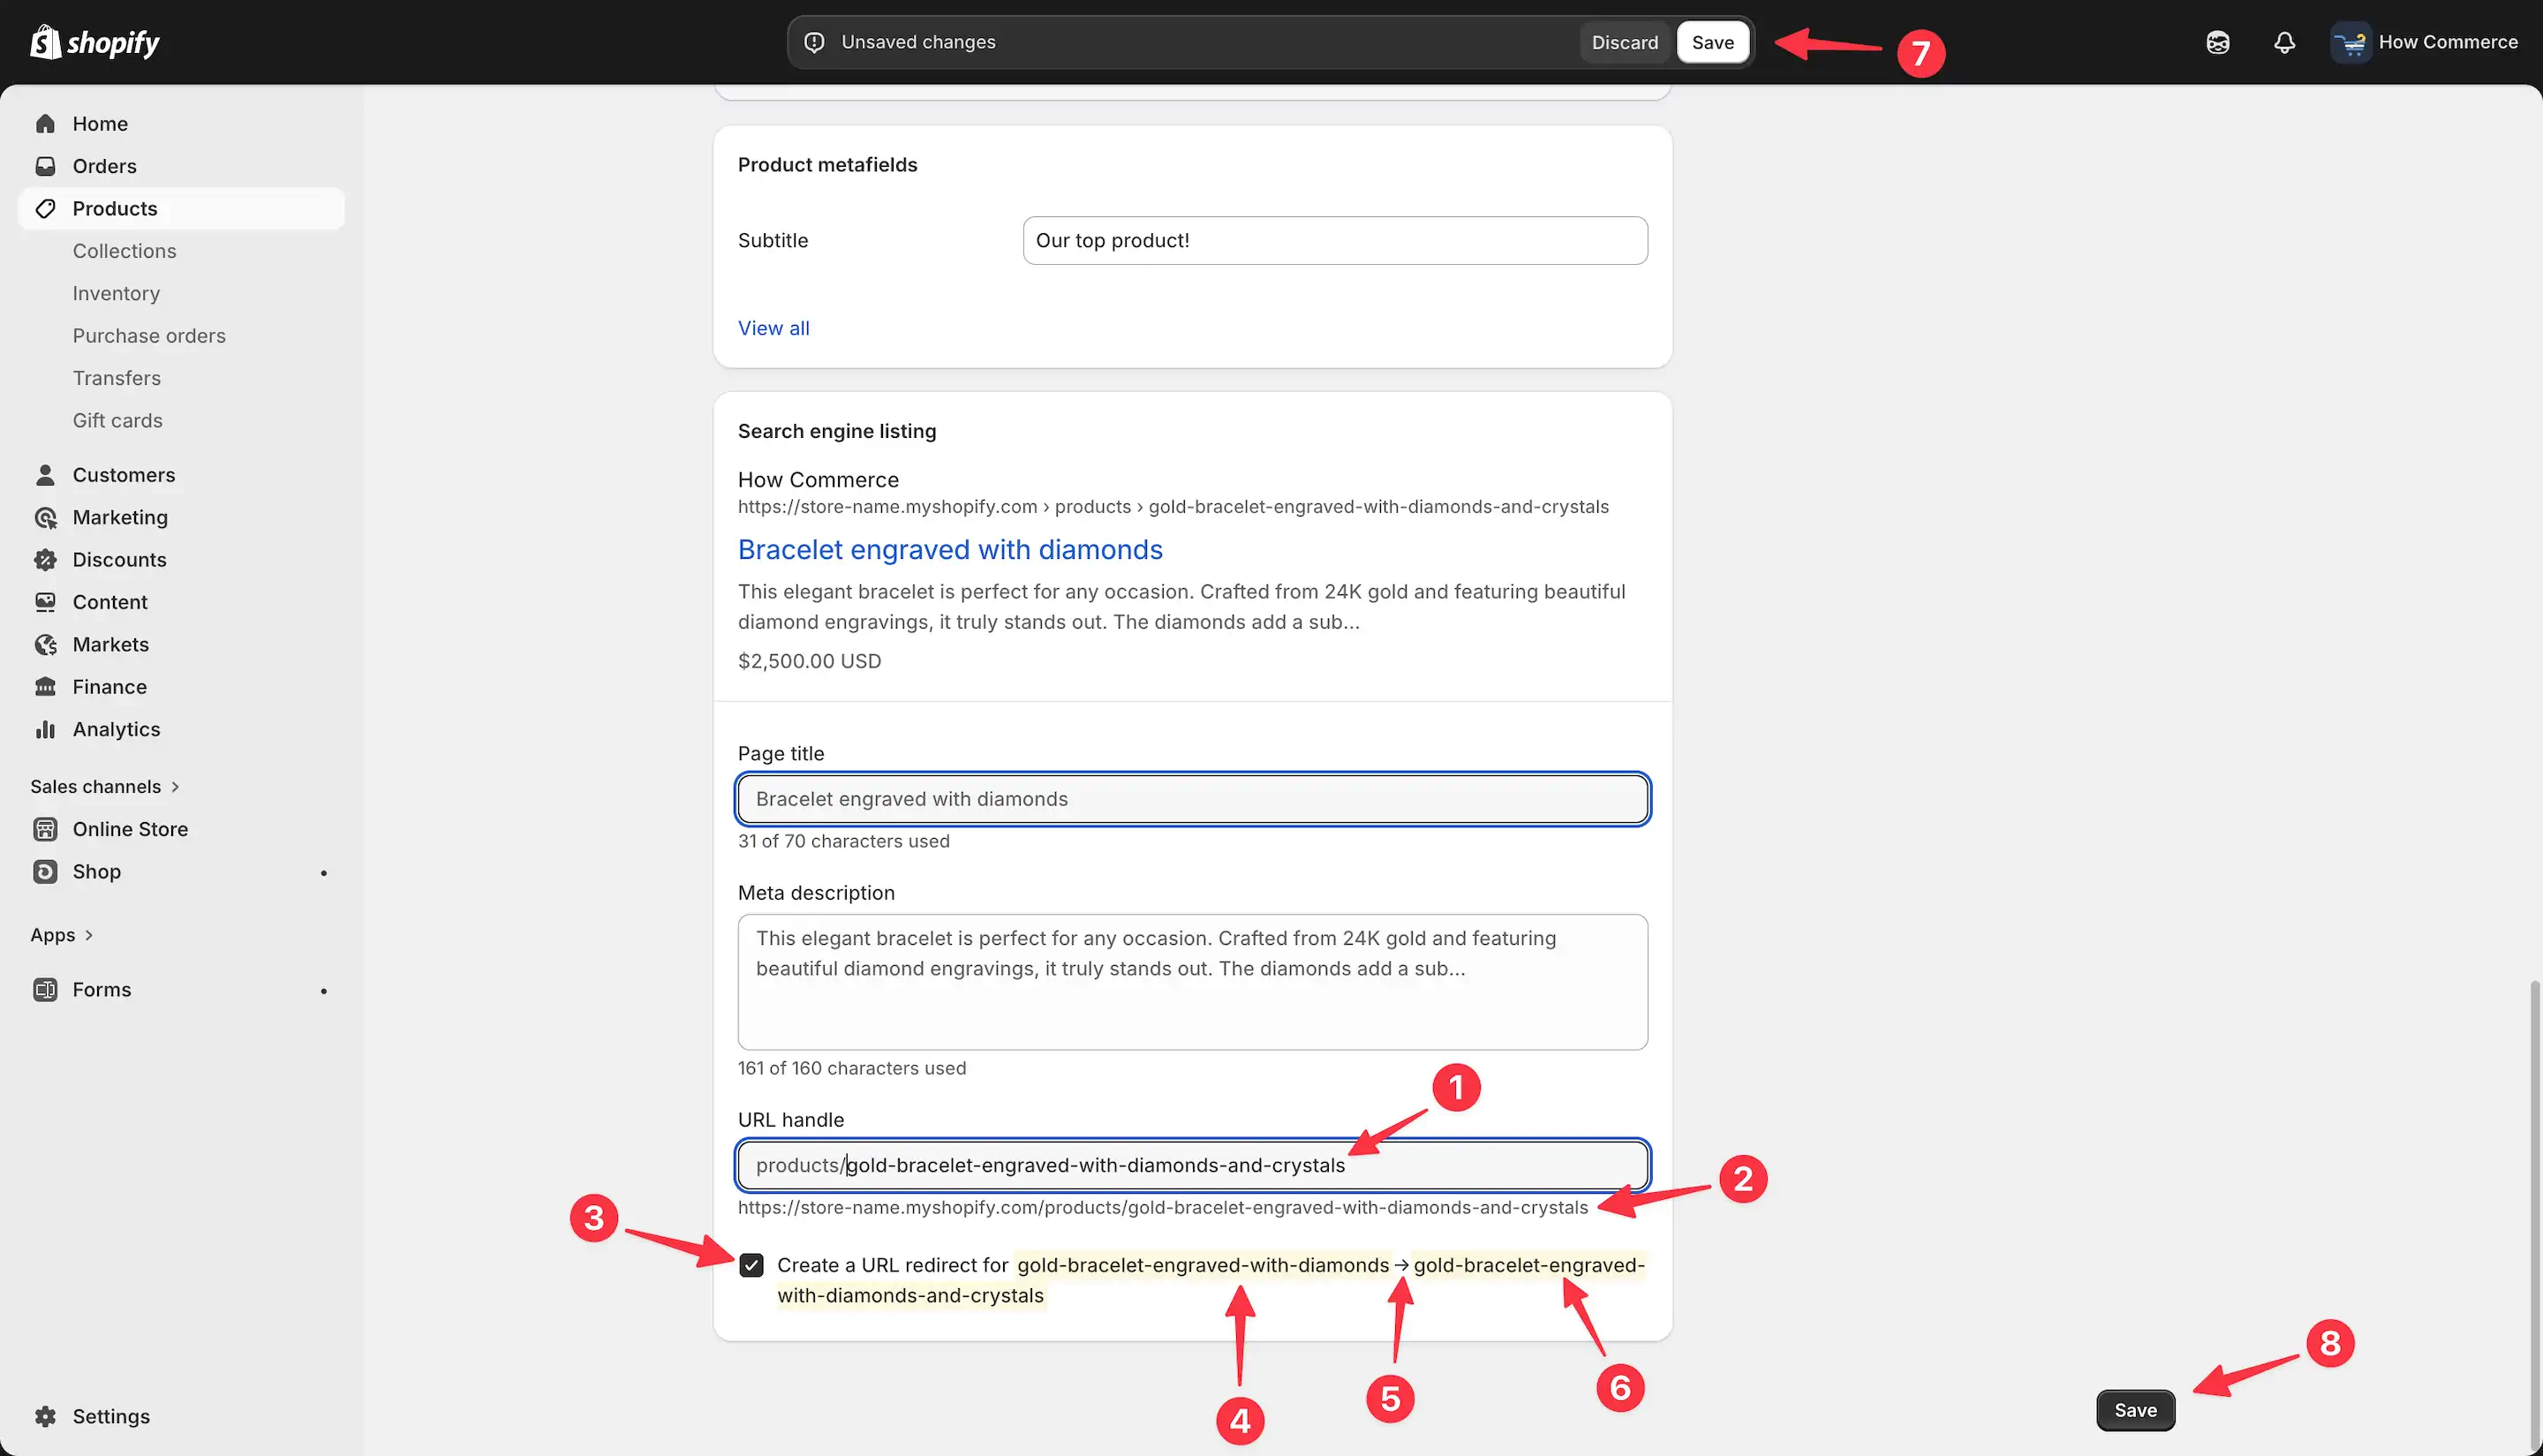The width and height of the screenshot is (2543, 1456).
Task: Click the Online Store storefront icon
Action: [45, 829]
